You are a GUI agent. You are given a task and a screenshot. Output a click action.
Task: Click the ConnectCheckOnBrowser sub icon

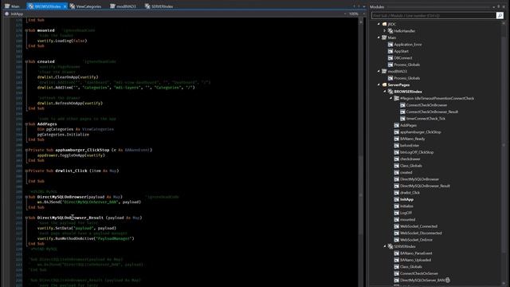[x=402, y=105]
